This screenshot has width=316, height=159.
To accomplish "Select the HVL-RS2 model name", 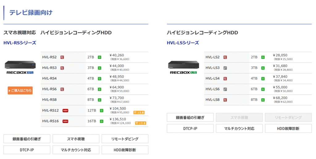I will pyautogui.click(x=49, y=57).
